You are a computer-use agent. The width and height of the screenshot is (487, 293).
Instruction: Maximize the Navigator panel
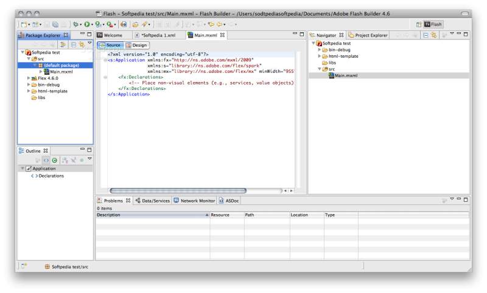[466, 34]
